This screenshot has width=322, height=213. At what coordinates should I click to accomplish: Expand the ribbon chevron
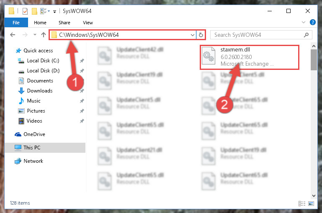(x=304, y=22)
